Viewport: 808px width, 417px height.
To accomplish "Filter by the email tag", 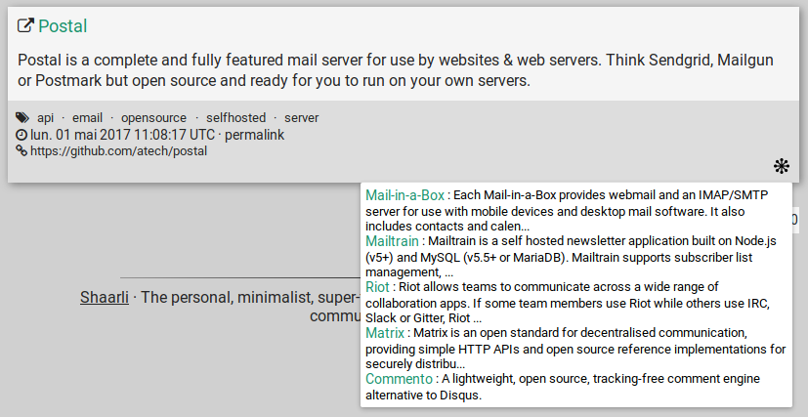I will tap(87, 118).
